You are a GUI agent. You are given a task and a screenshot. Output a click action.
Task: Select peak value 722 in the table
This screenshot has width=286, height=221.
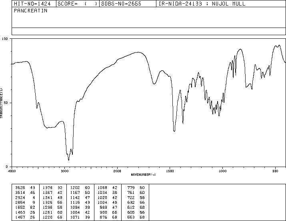point(131,197)
